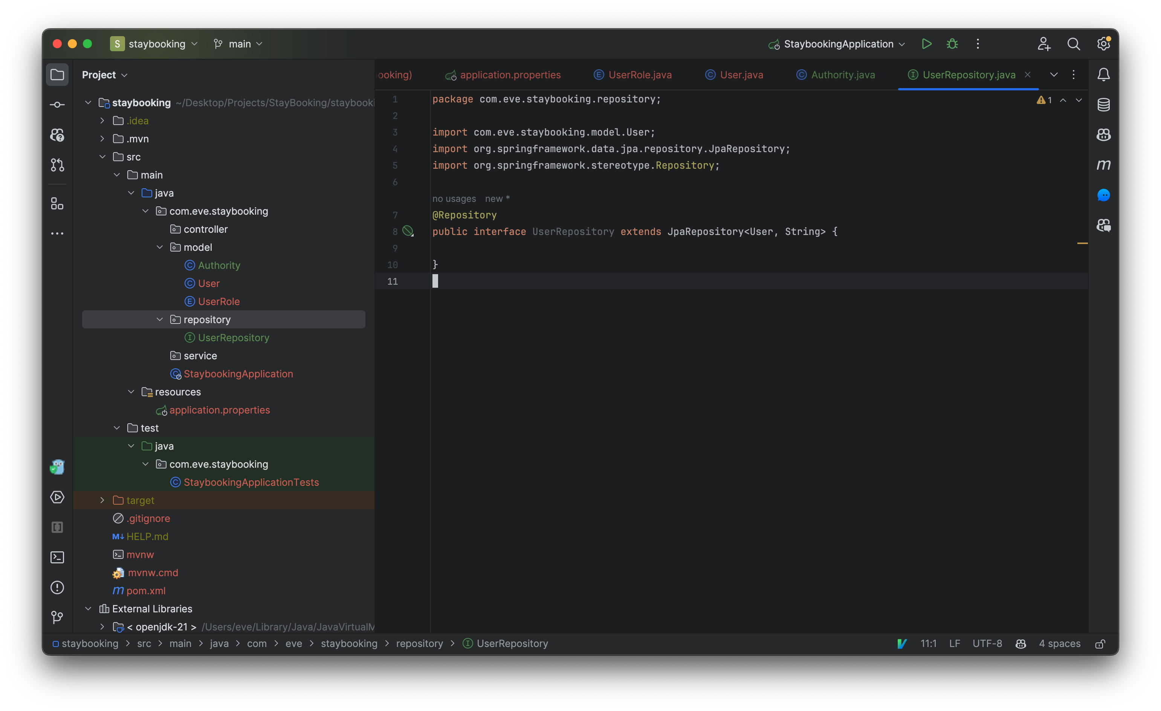This screenshot has height=711, width=1161.
Task: Open the Pull Requests tool window
Action: (x=57, y=165)
